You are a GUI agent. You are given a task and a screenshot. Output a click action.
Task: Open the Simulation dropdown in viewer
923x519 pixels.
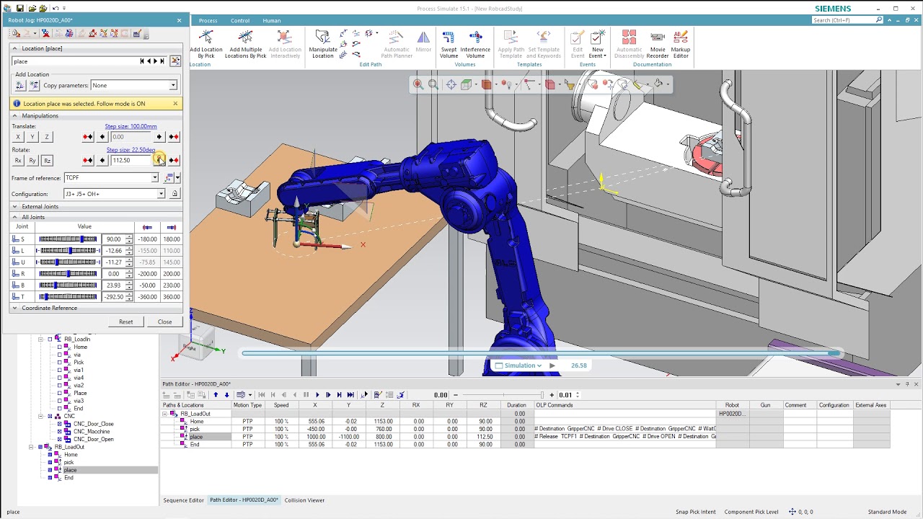click(x=523, y=365)
